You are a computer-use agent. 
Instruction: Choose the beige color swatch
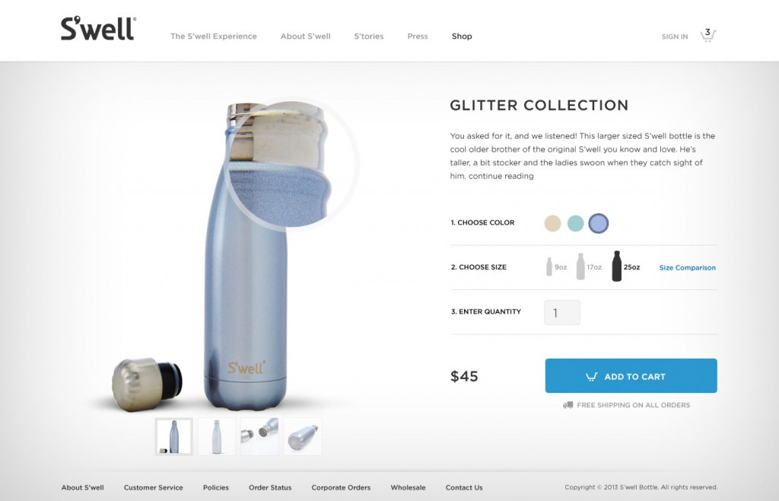(x=552, y=223)
